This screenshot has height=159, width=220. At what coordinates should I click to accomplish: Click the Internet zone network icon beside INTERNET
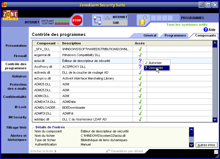point(107,18)
